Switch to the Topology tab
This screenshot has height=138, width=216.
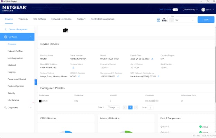pos(23,19)
